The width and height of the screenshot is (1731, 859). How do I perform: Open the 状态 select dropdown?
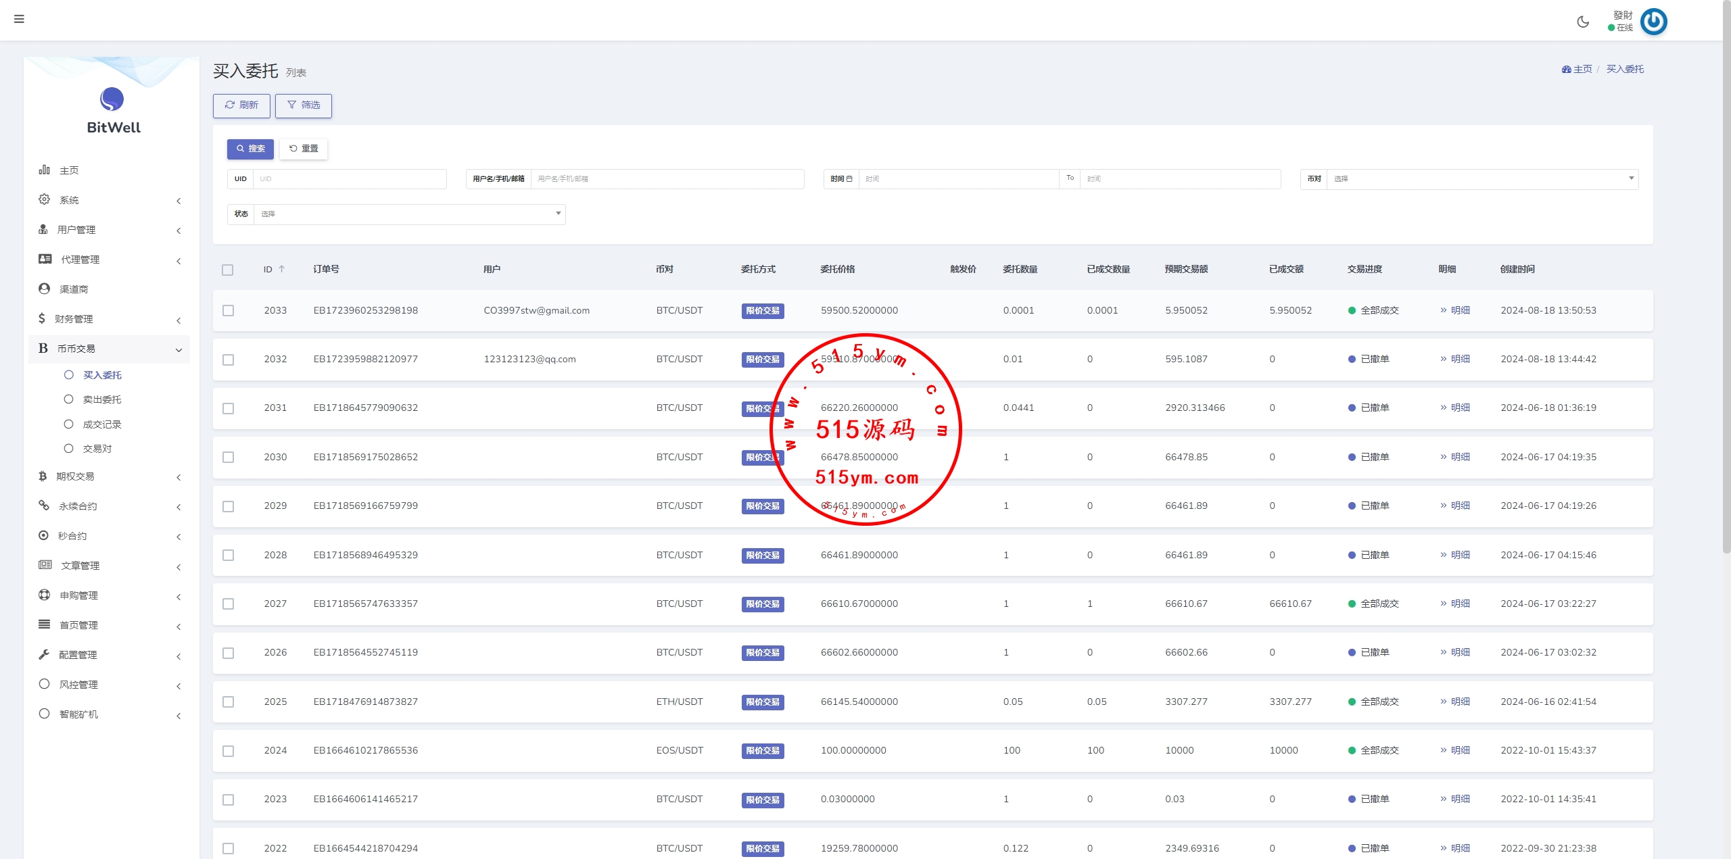(x=409, y=214)
